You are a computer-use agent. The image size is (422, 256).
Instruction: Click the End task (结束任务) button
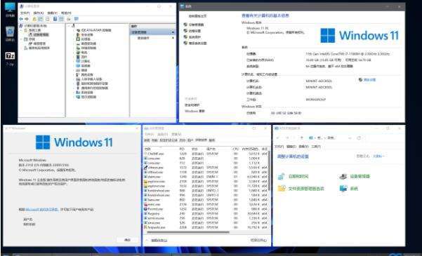pyautogui.click(x=258, y=240)
